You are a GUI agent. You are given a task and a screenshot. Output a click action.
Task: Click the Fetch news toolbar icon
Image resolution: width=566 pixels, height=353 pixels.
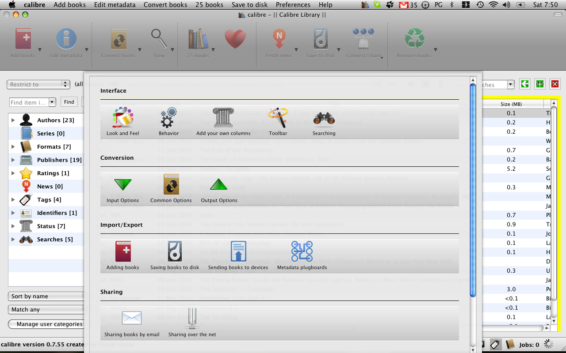pyautogui.click(x=279, y=40)
